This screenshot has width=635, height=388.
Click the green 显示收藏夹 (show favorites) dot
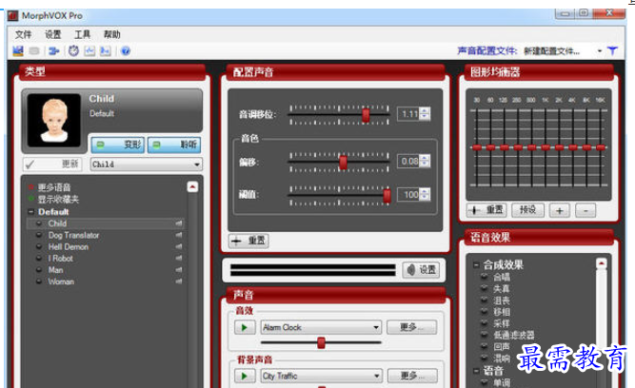point(30,199)
